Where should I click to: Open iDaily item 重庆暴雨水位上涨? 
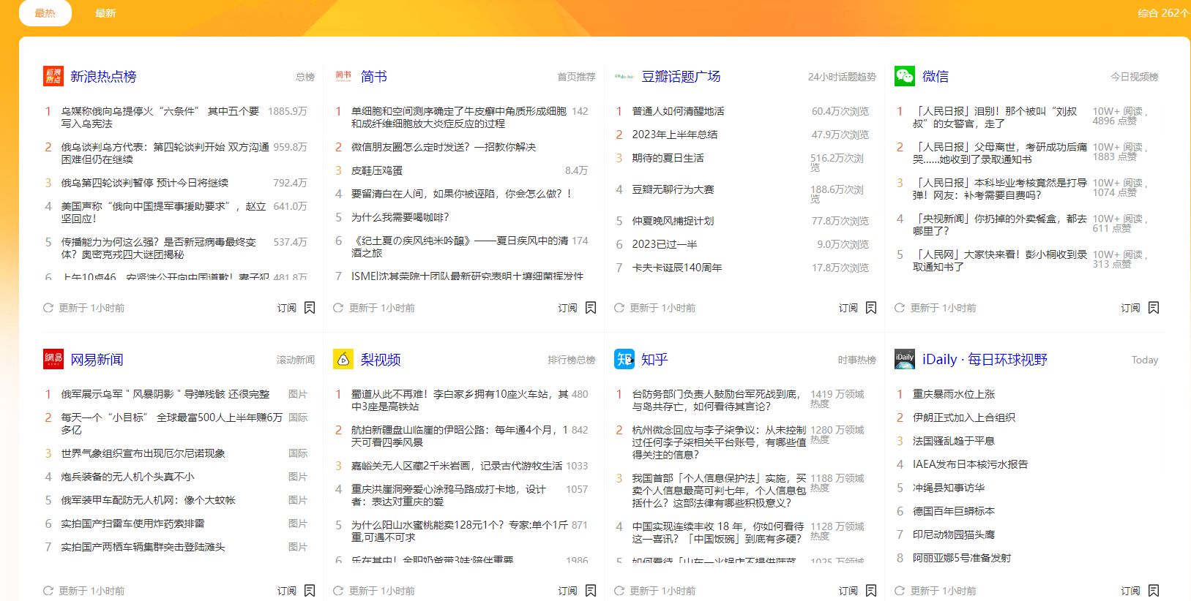(954, 394)
